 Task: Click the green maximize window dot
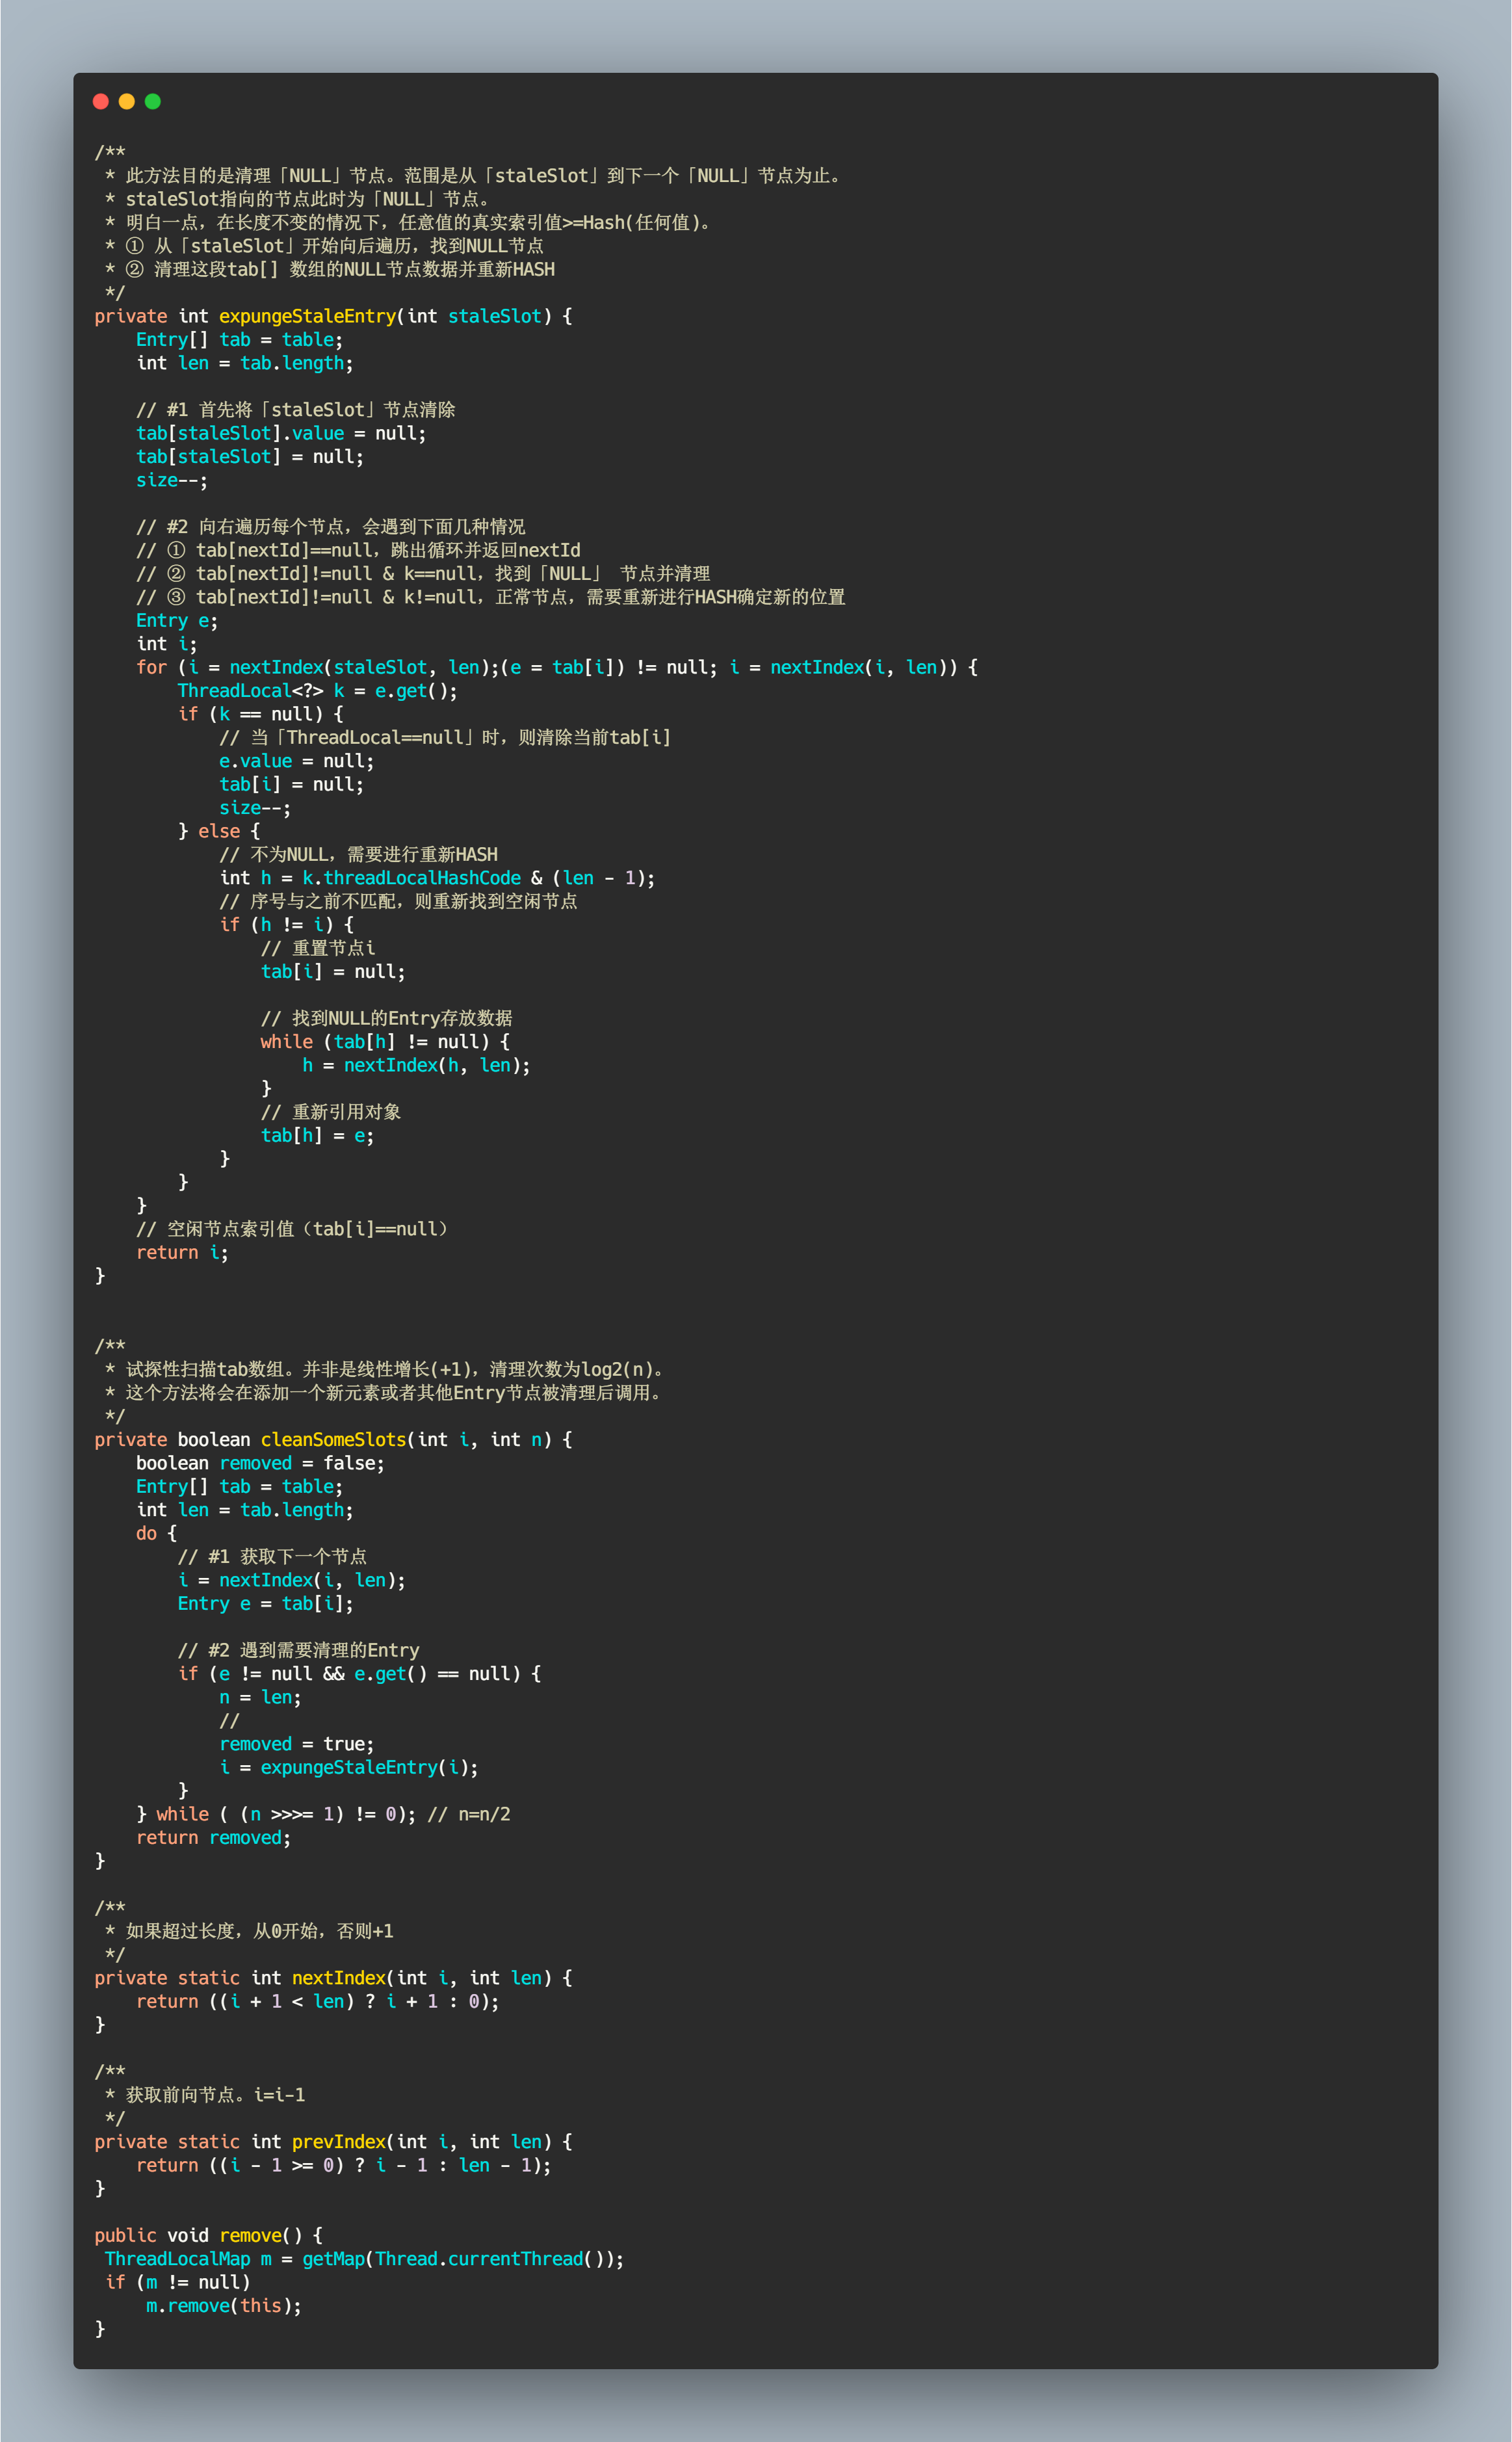coord(152,101)
